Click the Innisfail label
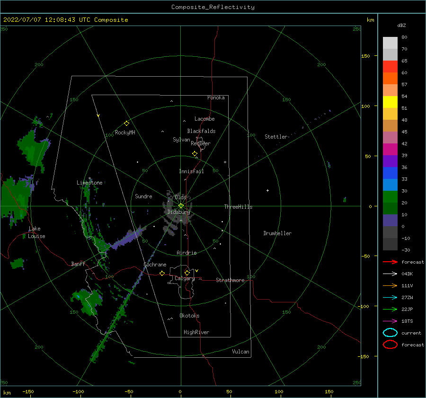The height and width of the screenshot is (398, 426). pyautogui.click(x=191, y=171)
